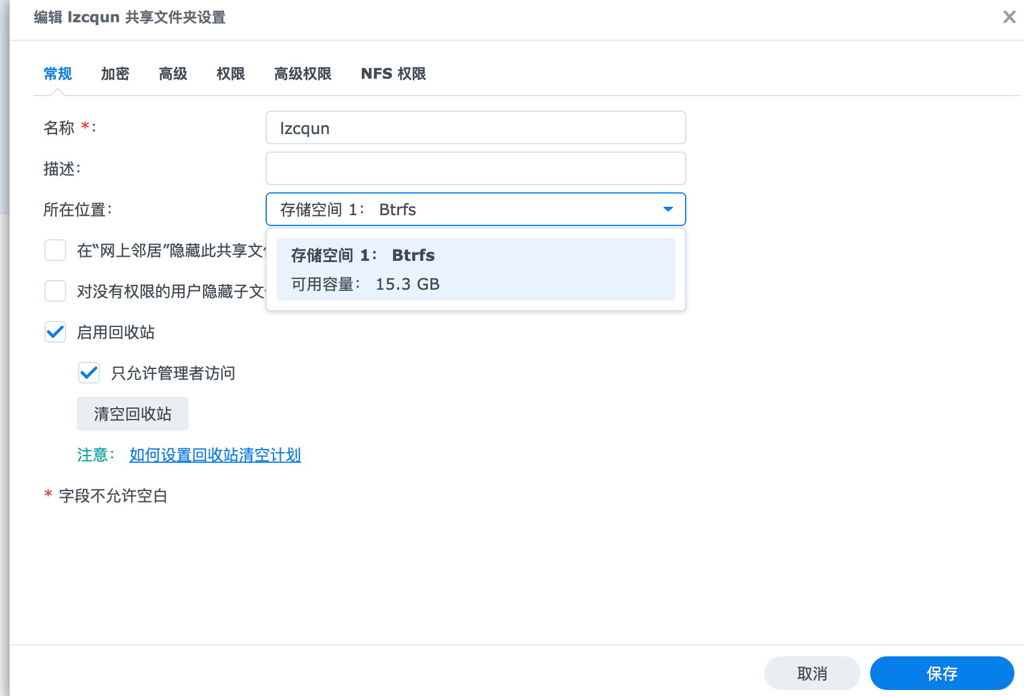The height and width of the screenshot is (696, 1024).
Task: Collapse the location list via blue arrow
Action: [668, 209]
